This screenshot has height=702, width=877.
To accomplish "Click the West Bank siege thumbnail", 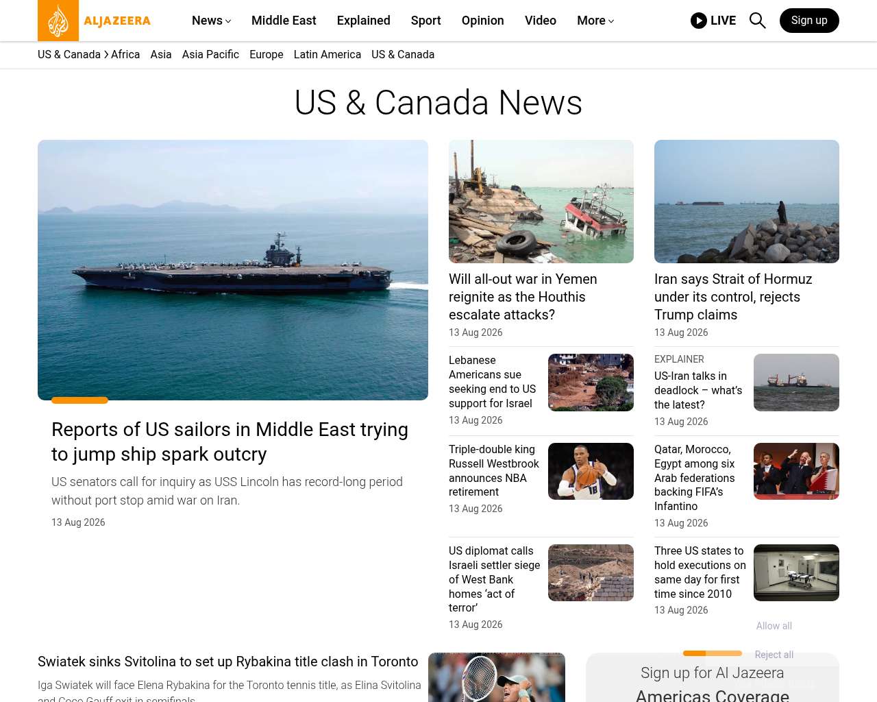I will click(x=591, y=573).
